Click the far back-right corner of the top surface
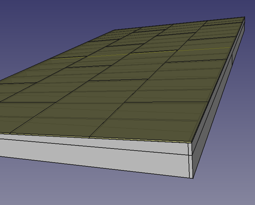This screenshot has width=255, height=205. click(x=245, y=17)
